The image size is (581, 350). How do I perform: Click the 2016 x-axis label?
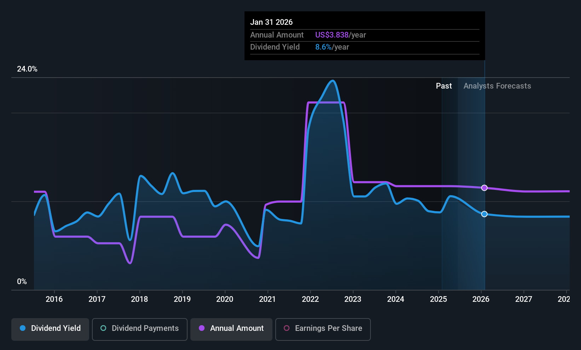(x=54, y=299)
